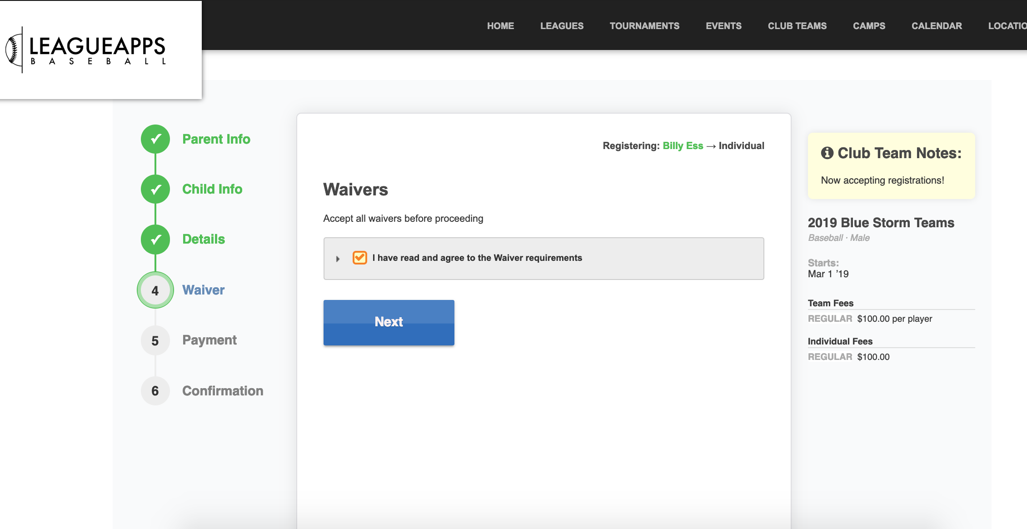
Task: Click the Billy Ess registrant link
Action: click(683, 146)
